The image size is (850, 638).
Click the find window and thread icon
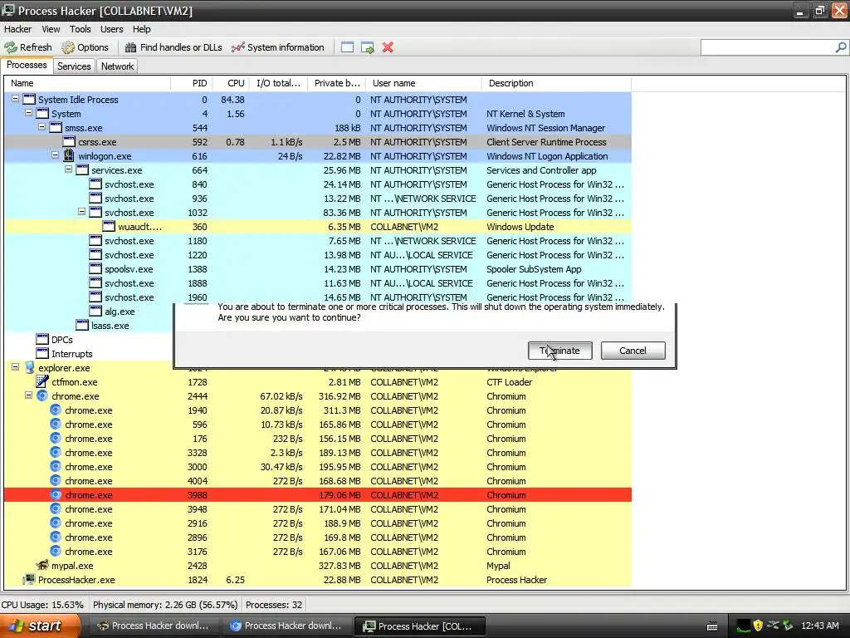click(368, 47)
